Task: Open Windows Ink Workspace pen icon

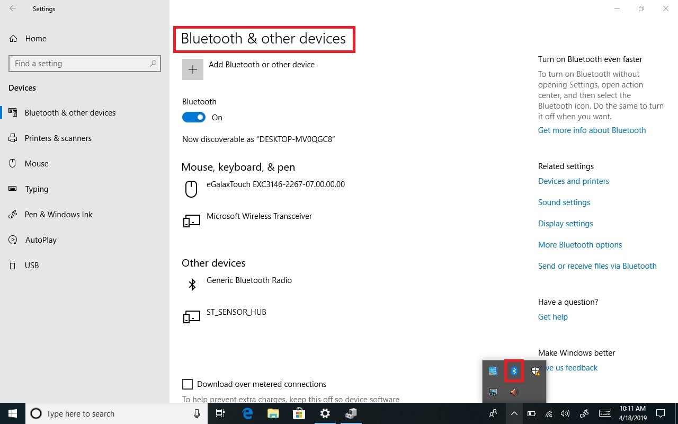Action: point(585,413)
